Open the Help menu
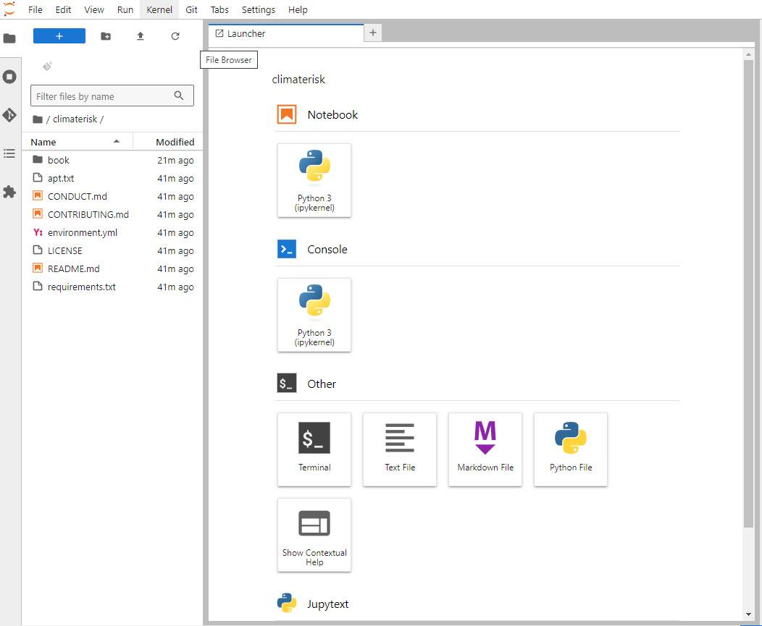 [298, 9]
